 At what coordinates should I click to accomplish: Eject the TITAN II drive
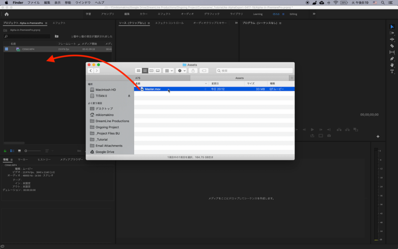pyautogui.click(x=129, y=96)
